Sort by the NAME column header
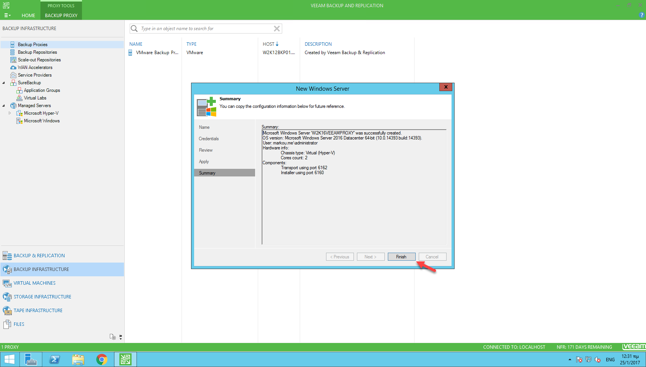The image size is (646, 367). [x=136, y=44]
